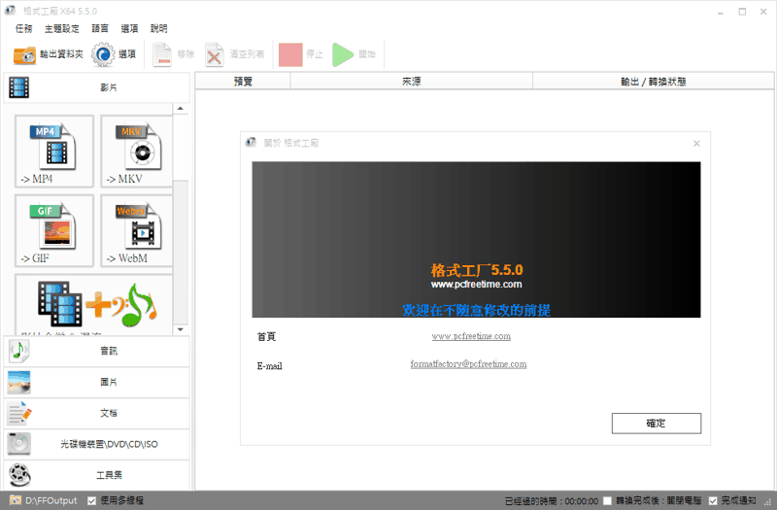Open the formatfactory@pcfreetime.com email link
The image size is (777, 510).
pos(468,363)
